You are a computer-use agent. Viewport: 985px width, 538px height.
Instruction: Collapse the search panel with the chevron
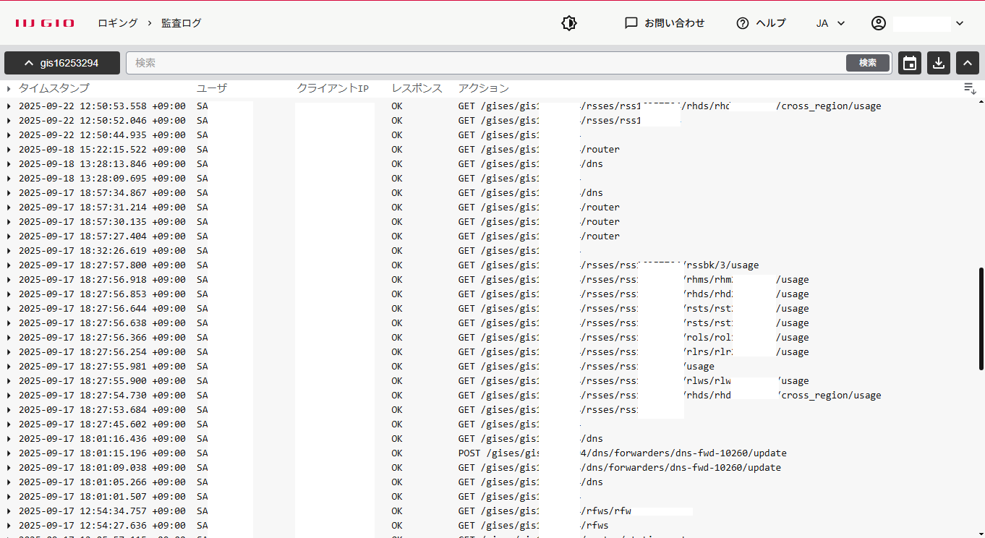[x=968, y=63]
